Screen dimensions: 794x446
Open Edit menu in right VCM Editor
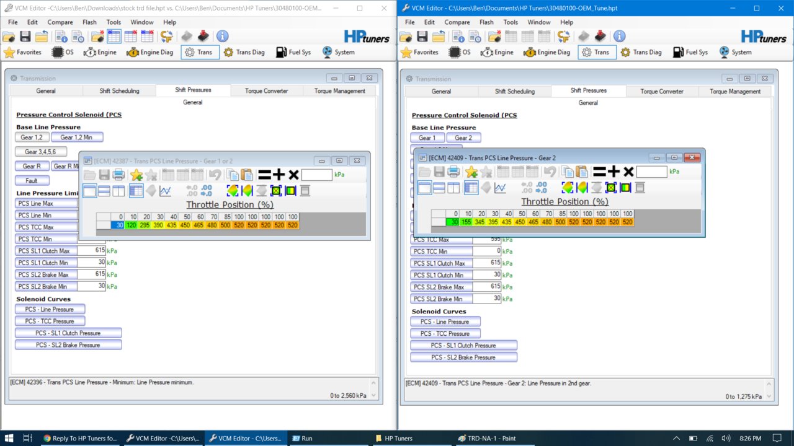(x=429, y=22)
